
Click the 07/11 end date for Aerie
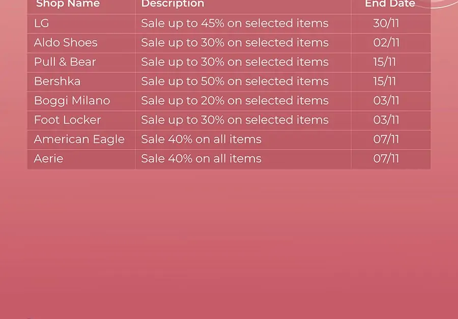coord(386,159)
